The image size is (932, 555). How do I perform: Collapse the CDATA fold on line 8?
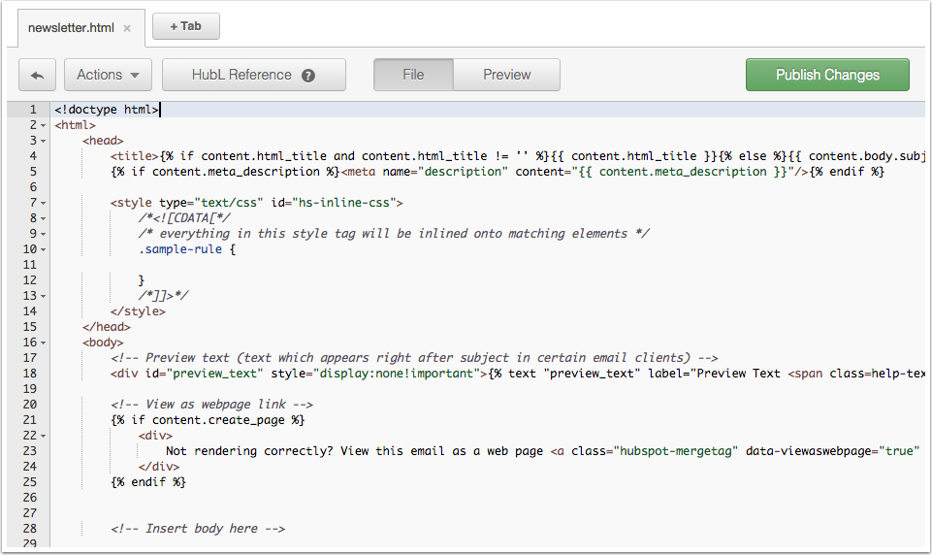click(x=44, y=218)
